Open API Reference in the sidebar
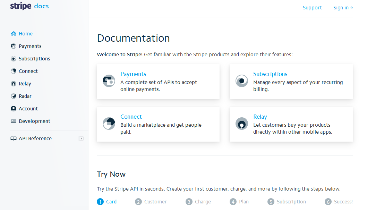 35,138
